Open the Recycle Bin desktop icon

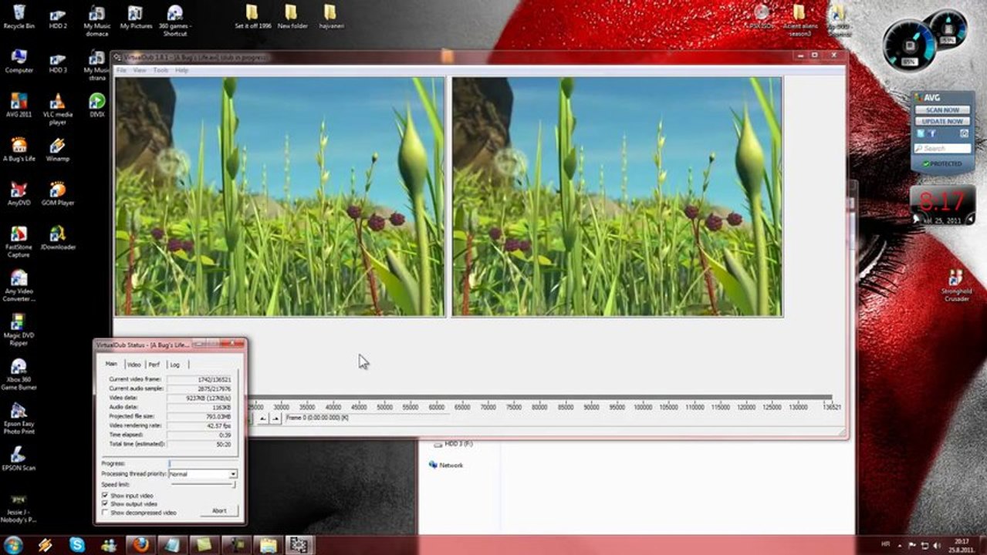19,15
